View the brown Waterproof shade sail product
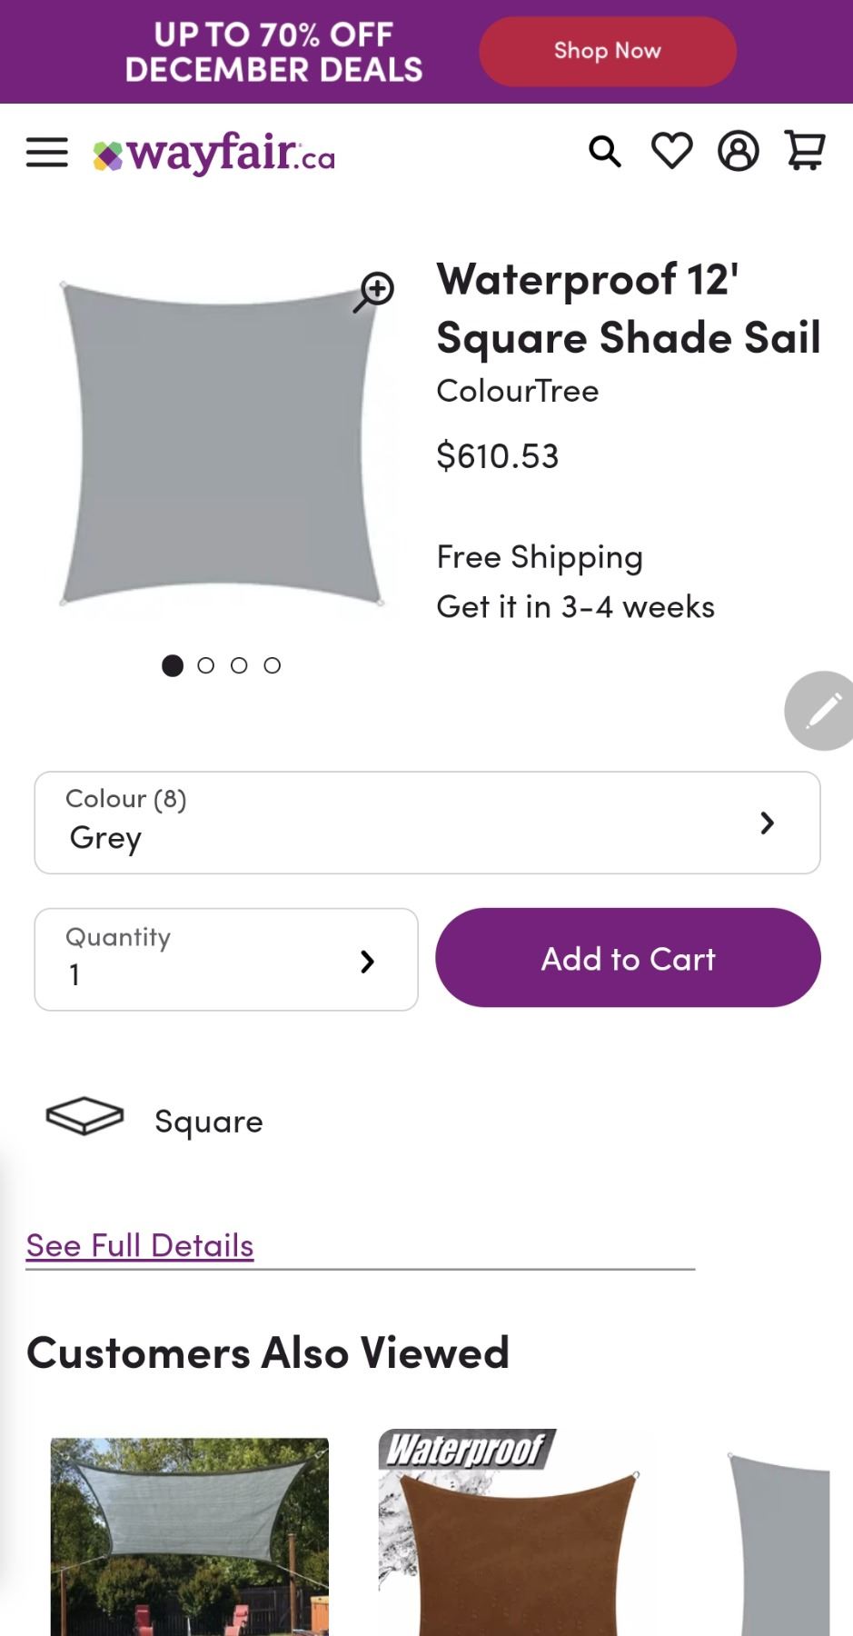The width and height of the screenshot is (853, 1636). [516, 1536]
